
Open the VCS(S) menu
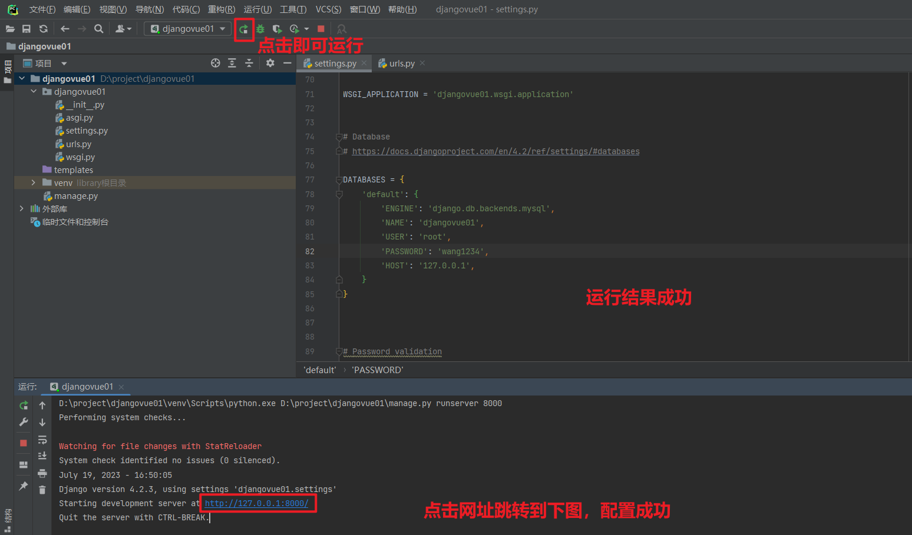328,9
